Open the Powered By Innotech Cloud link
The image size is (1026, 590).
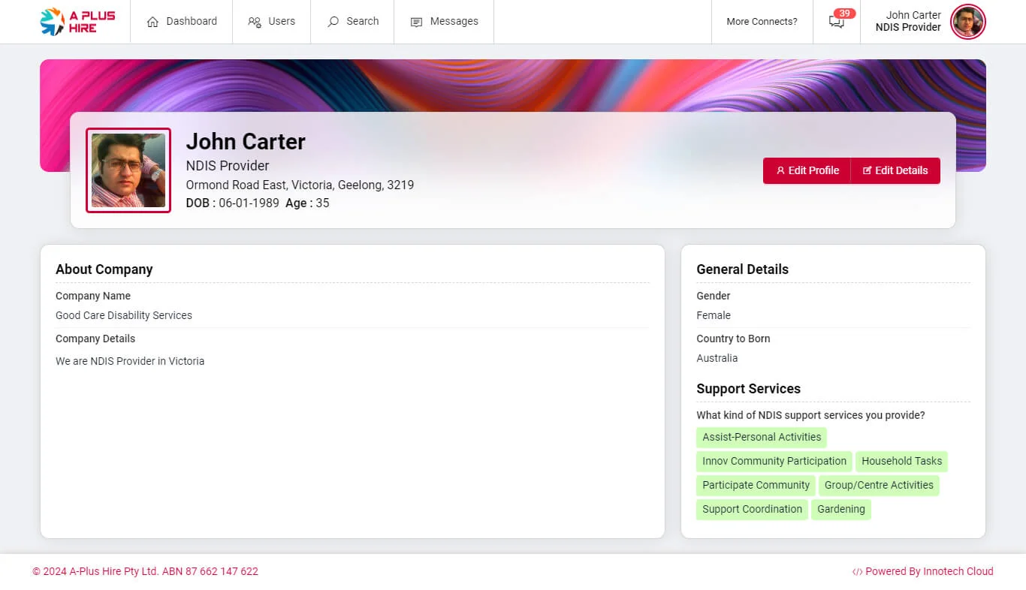pos(928,571)
